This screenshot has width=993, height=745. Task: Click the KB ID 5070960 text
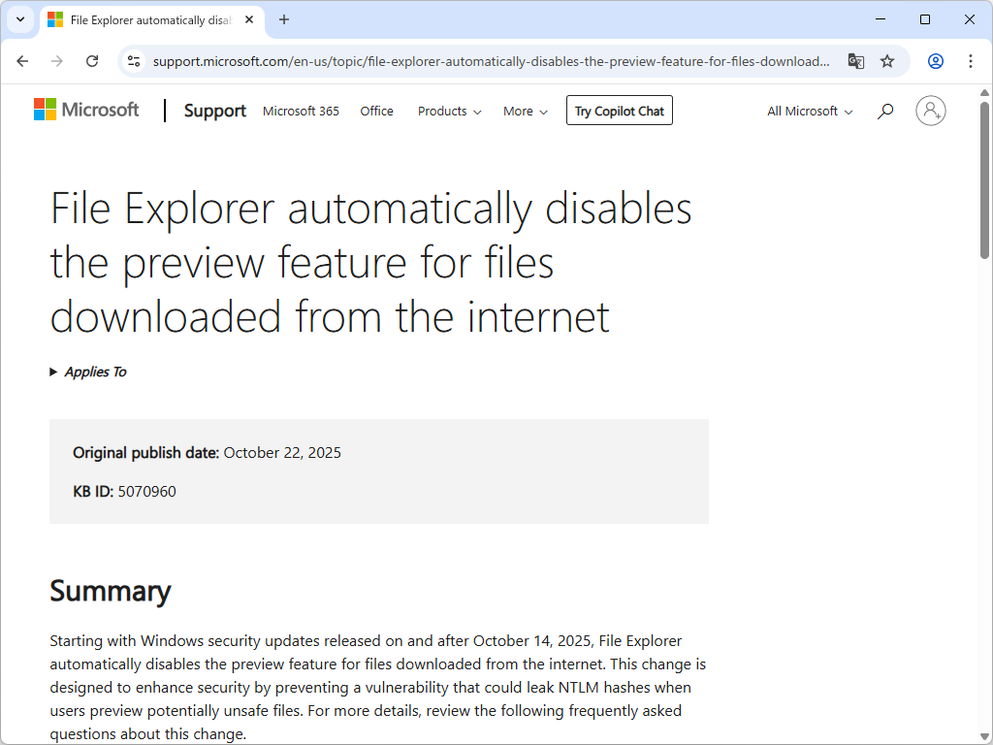(124, 492)
